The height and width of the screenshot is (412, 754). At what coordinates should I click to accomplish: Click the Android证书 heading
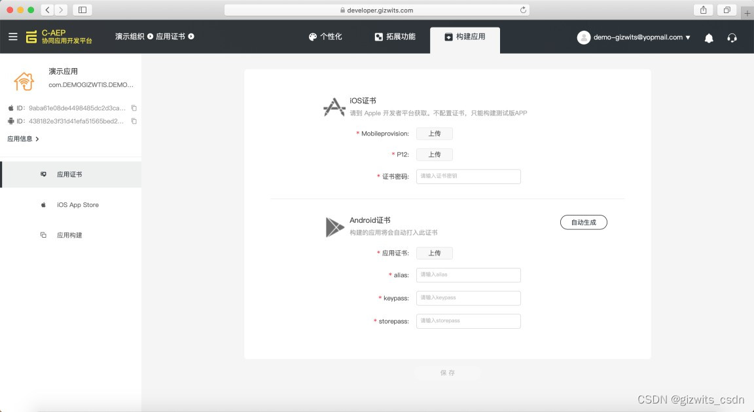click(370, 220)
